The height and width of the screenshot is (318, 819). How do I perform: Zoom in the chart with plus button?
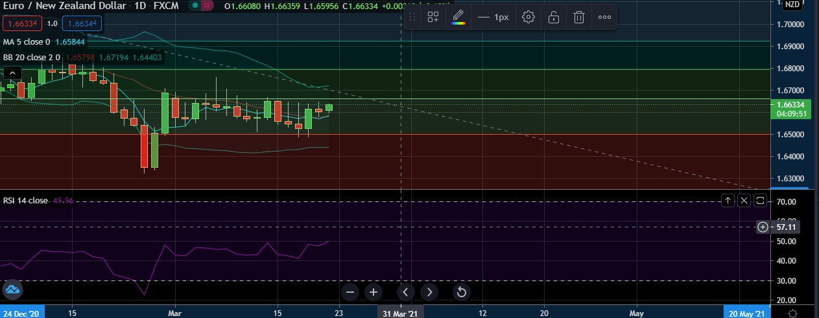[374, 292]
